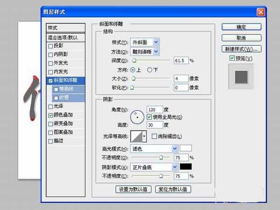Uncheck the 颜色叠加 (Color Overlay) checkbox
Viewport: 280px width, 210px height.
click(50, 114)
